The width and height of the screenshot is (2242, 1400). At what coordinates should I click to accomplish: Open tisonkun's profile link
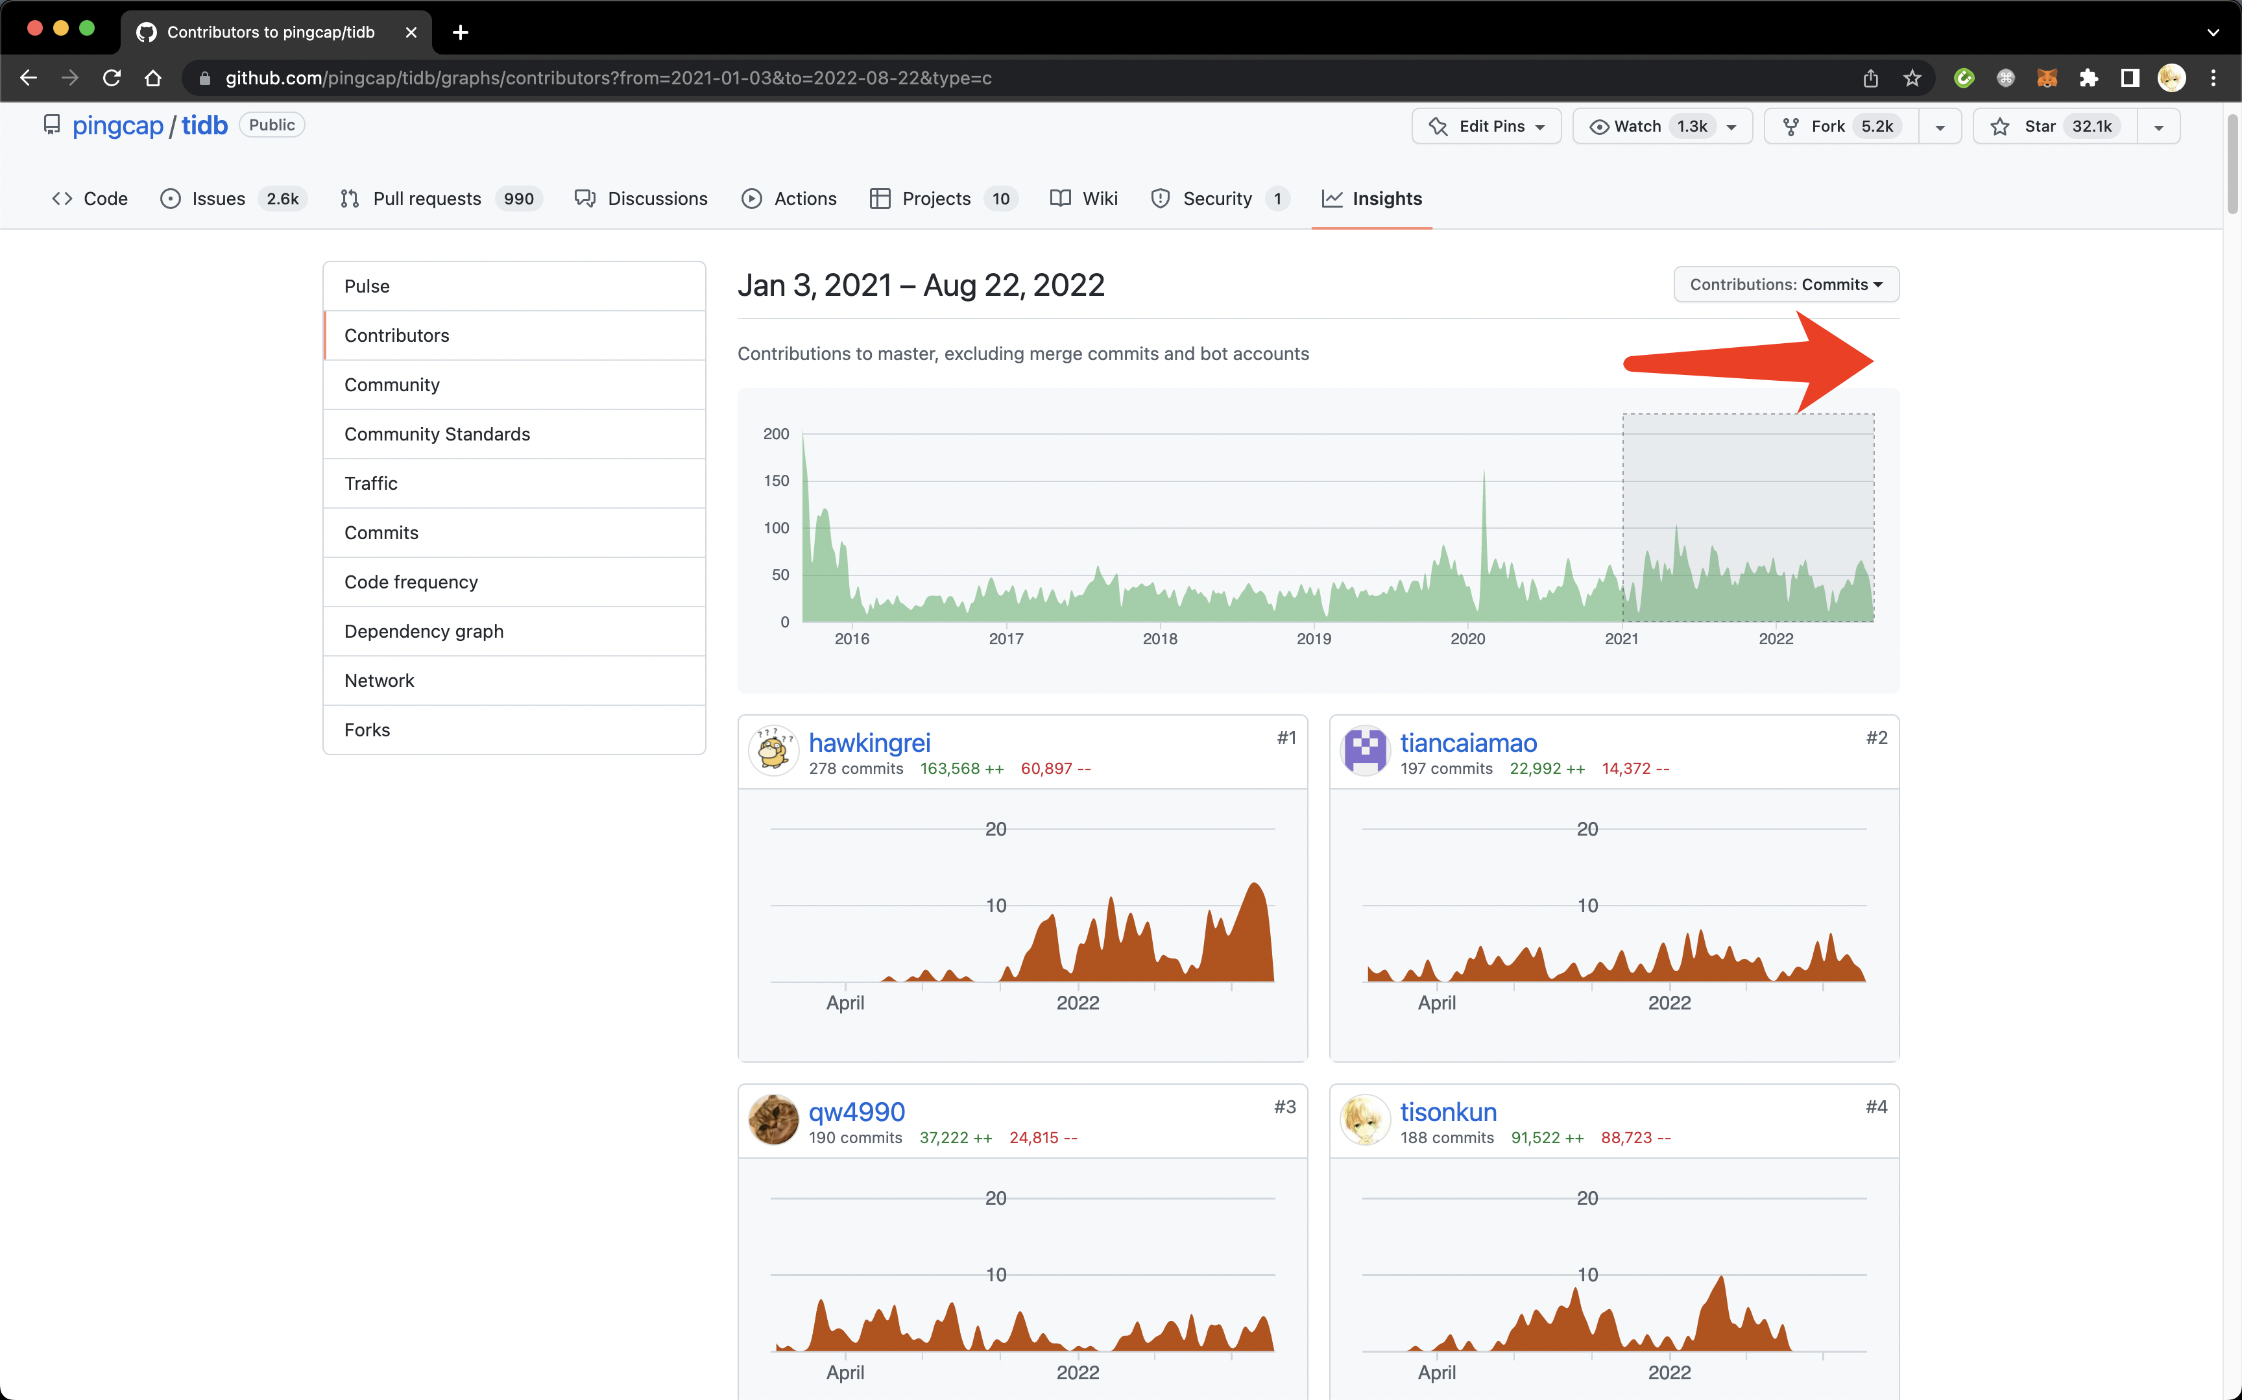click(x=1448, y=1111)
